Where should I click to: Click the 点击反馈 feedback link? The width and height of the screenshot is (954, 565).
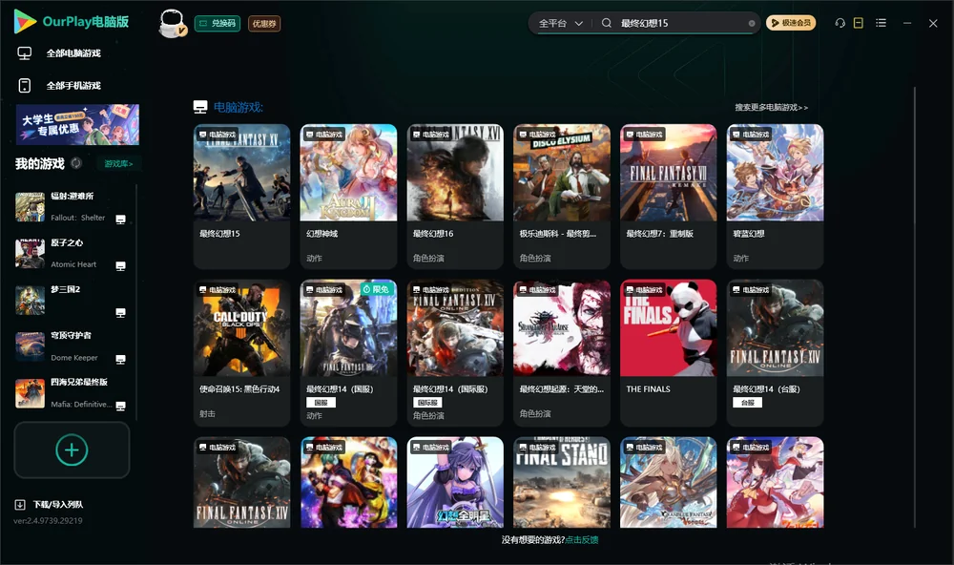pyautogui.click(x=582, y=540)
